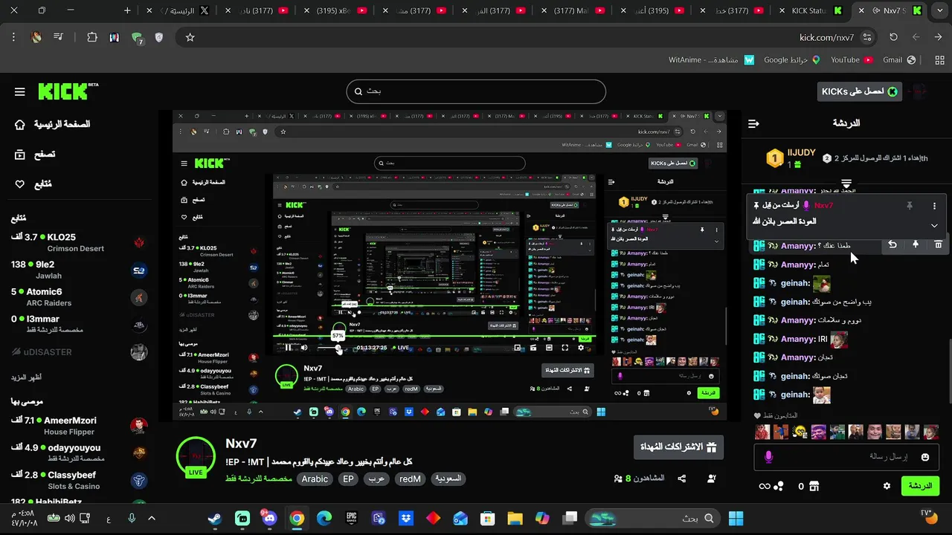Bookmark this page with star icon
952x535 pixels.
coord(190,37)
